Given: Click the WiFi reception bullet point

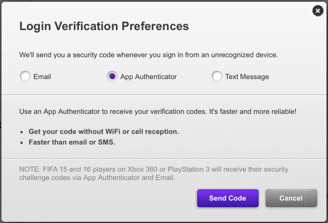Looking at the screenshot, I should click(x=104, y=131).
